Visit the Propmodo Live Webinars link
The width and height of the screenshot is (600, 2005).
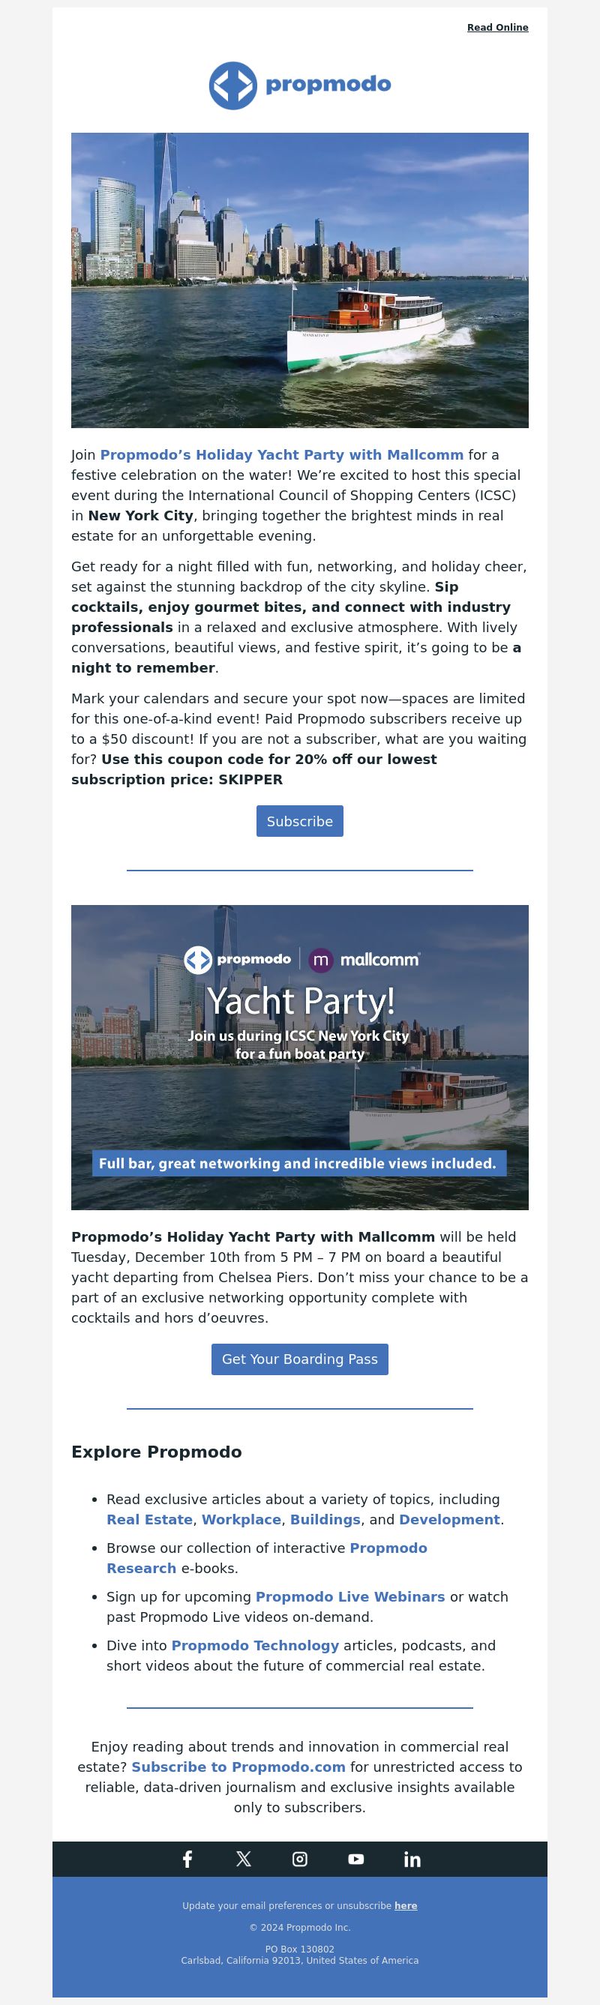350,1596
